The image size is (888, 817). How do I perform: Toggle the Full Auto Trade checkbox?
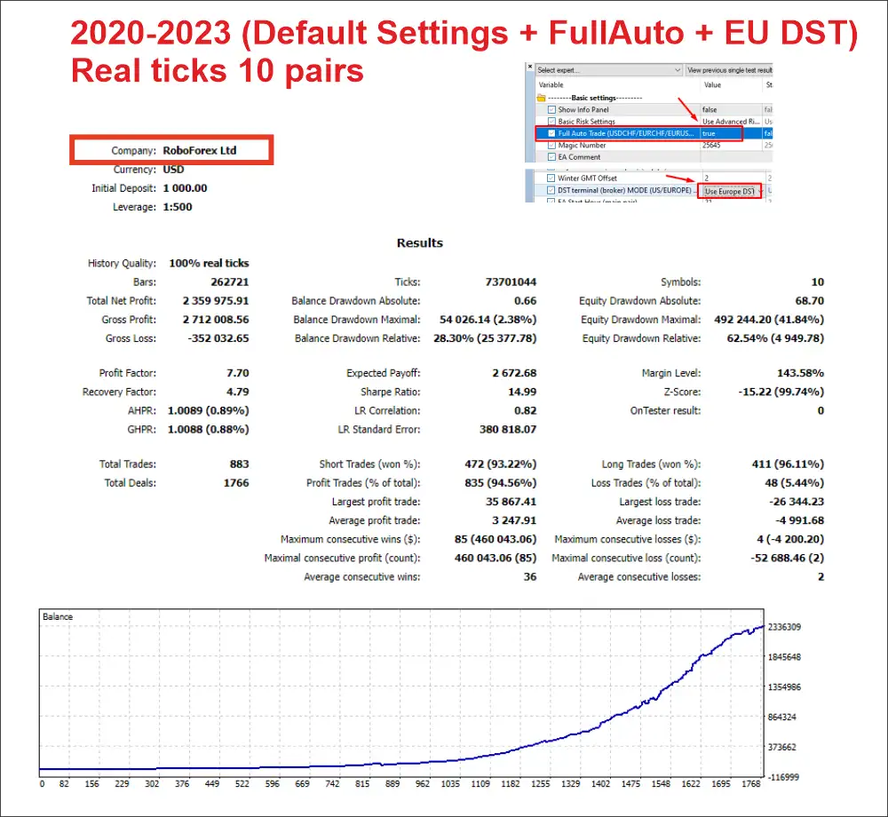(551, 133)
